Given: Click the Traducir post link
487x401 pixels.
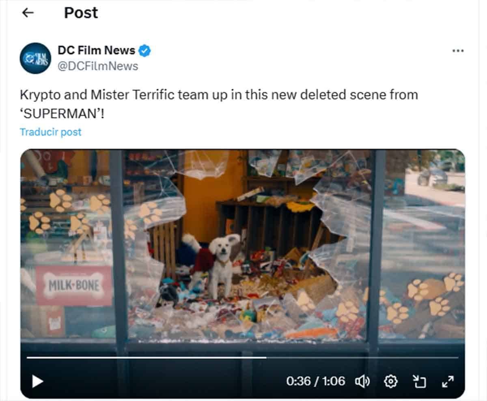Looking at the screenshot, I should click(x=50, y=132).
